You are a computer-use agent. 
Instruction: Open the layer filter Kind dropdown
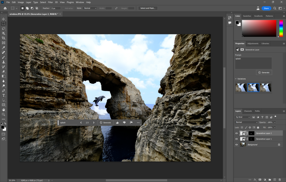tap(243, 117)
